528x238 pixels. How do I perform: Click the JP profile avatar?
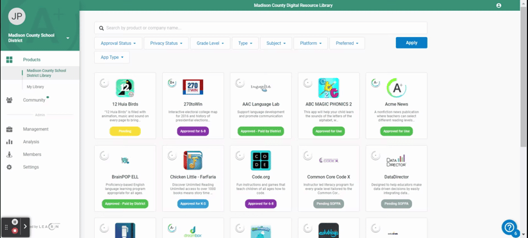point(17,16)
